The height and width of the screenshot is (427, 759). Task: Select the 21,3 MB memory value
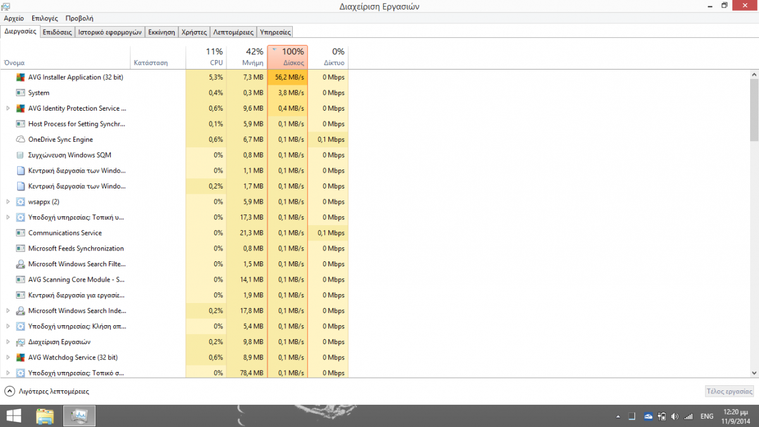point(247,233)
